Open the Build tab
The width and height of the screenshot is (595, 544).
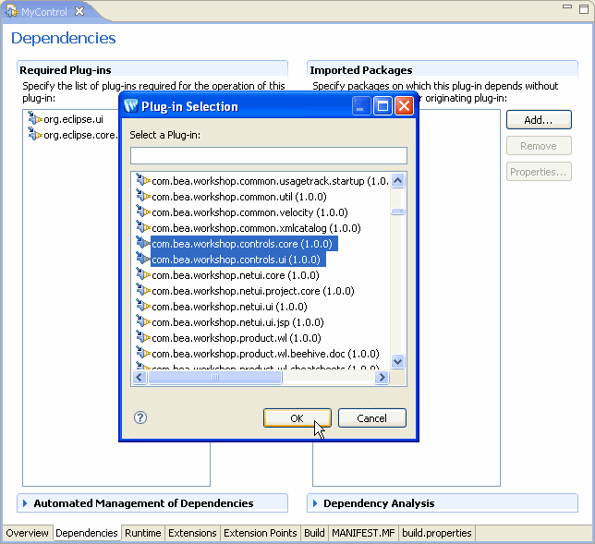[314, 533]
